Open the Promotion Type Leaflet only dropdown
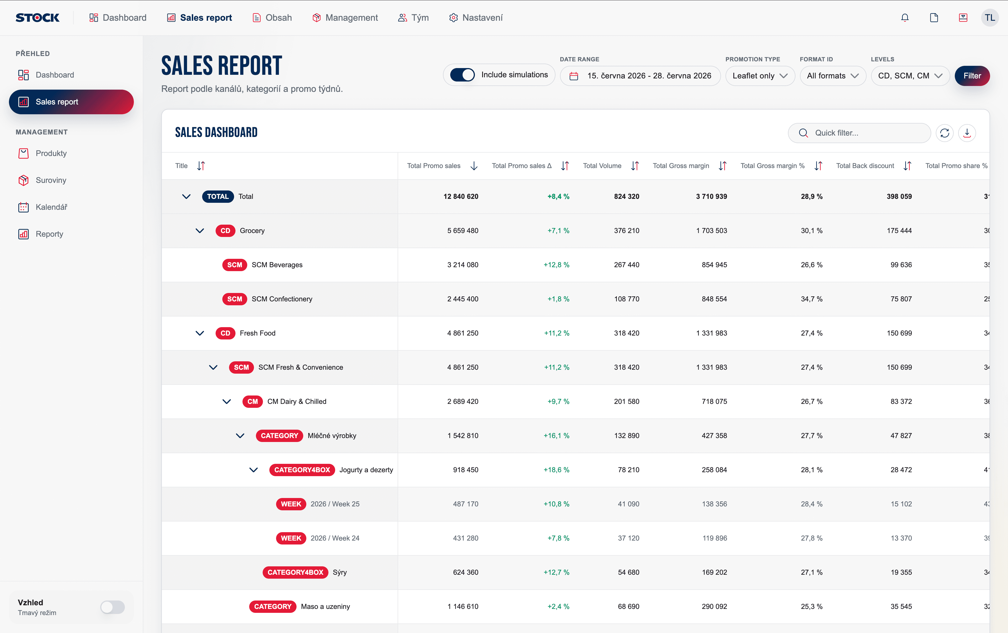This screenshot has width=1008, height=633. point(760,76)
